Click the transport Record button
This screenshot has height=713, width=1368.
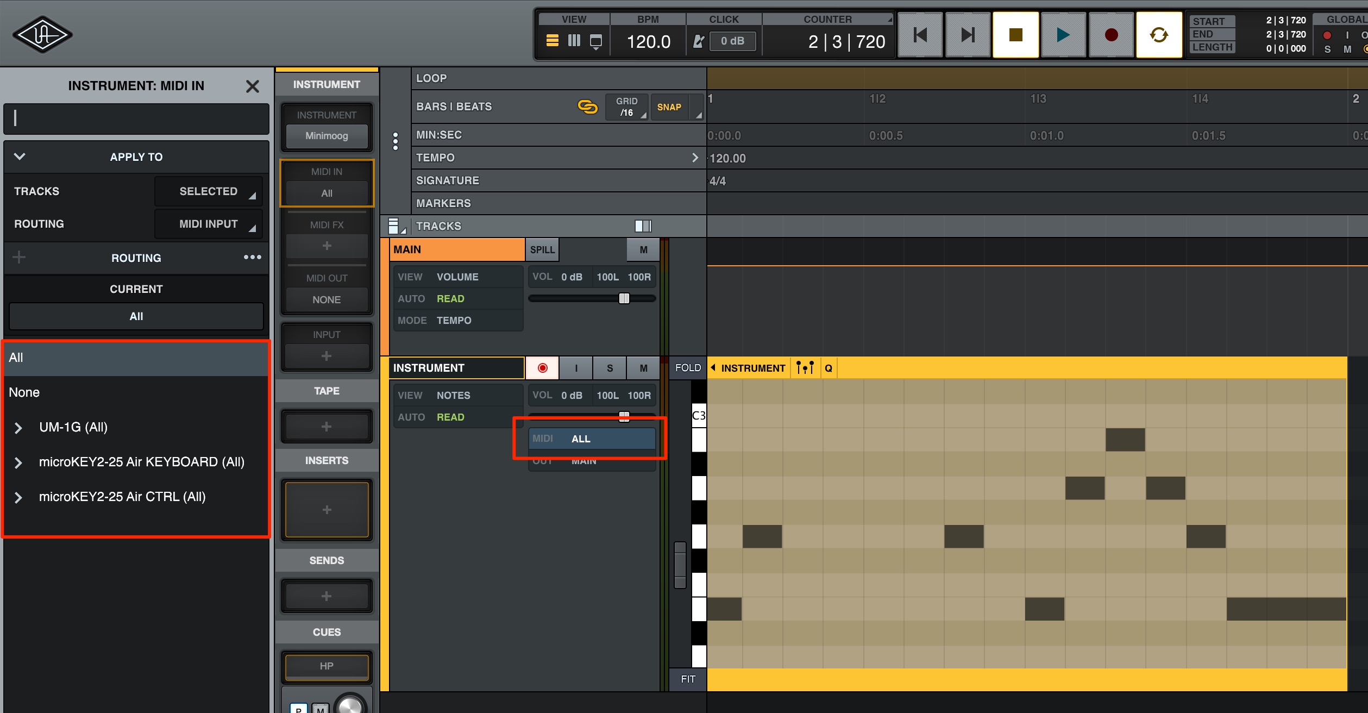[1111, 35]
